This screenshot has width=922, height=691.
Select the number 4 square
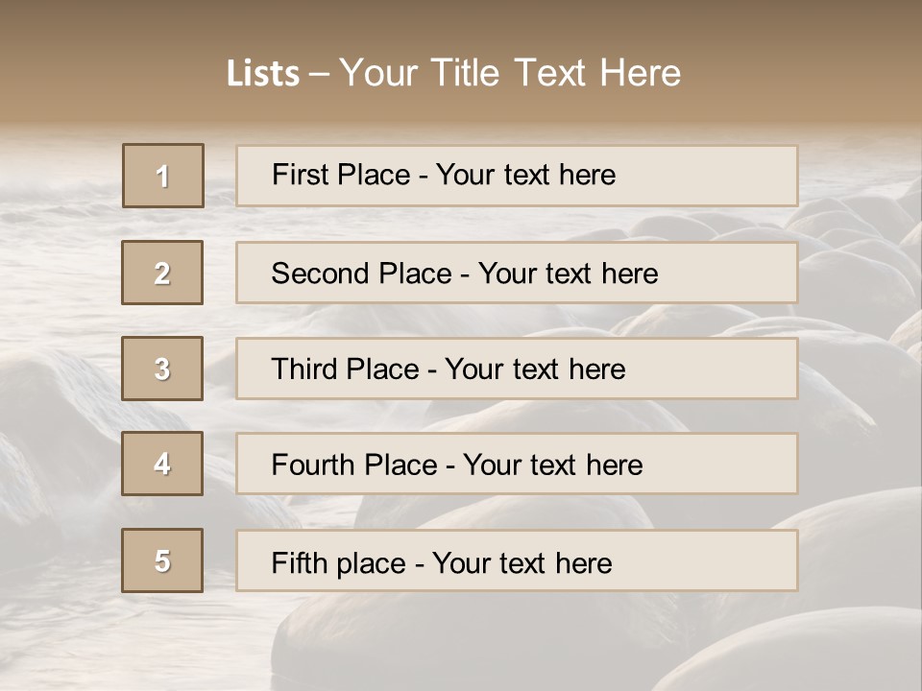[163, 464]
